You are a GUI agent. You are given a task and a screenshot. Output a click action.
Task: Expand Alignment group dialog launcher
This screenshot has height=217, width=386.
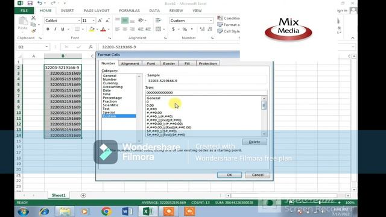[x=165, y=38]
